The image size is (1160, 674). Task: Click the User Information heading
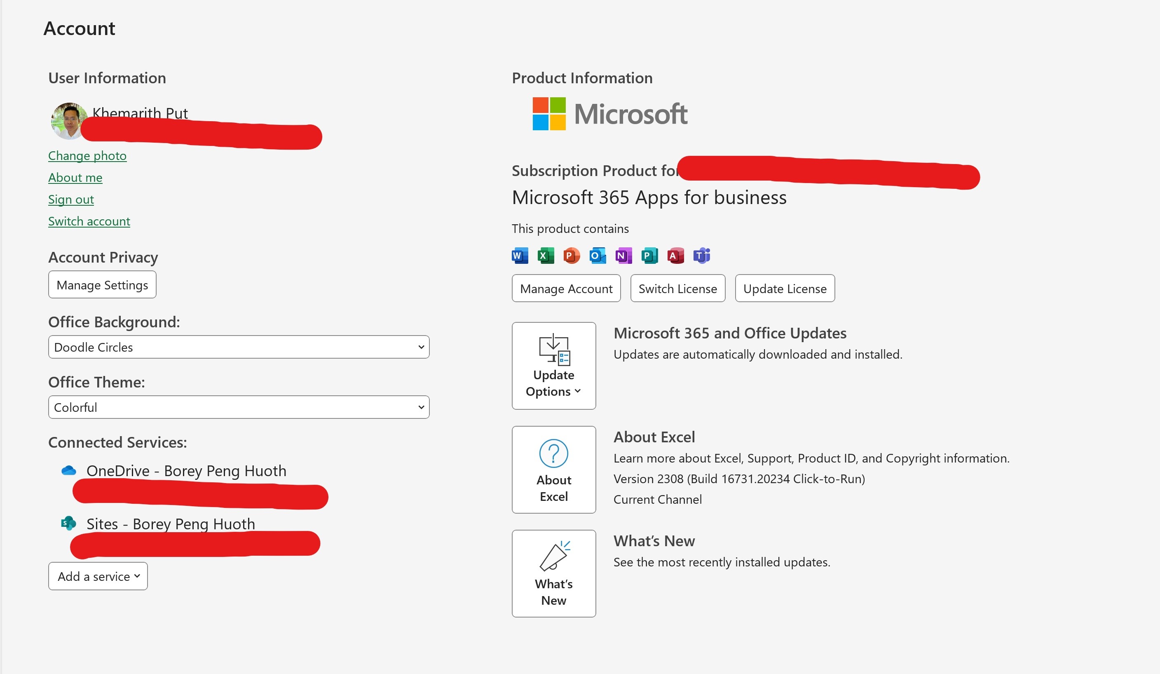107,78
